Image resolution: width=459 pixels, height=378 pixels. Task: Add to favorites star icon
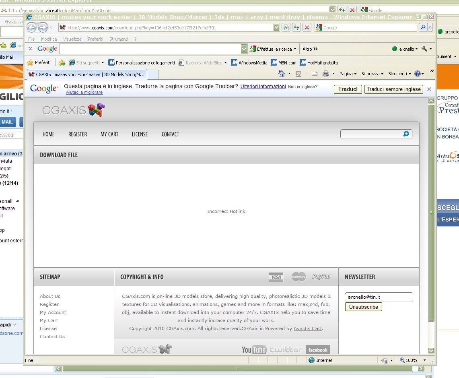tap(62, 63)
